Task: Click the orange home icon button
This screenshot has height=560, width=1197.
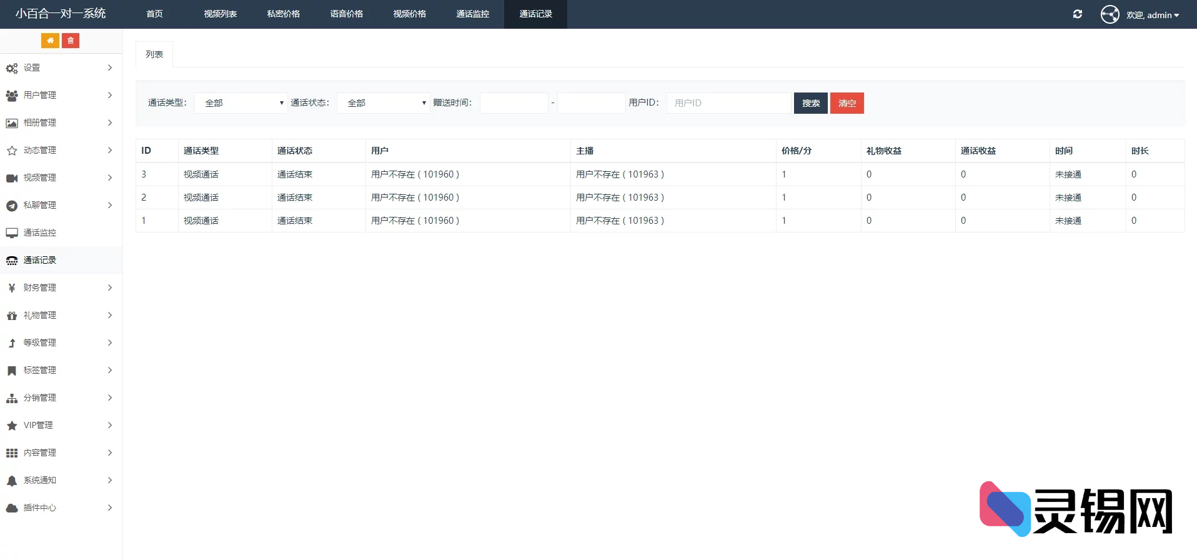Action: pyautogui.click(x=50, y=41)
